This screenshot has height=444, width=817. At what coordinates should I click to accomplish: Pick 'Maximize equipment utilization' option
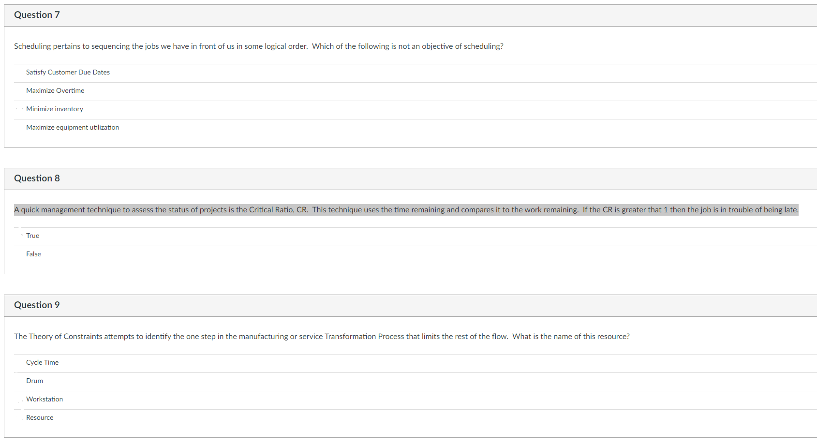73,127
